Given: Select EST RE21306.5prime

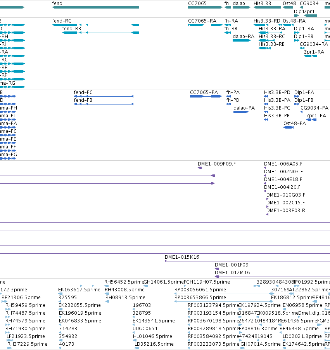Looking at the screenshot, I should [4, 301].
